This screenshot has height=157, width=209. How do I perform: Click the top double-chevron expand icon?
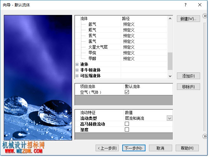tap(205, 16)
